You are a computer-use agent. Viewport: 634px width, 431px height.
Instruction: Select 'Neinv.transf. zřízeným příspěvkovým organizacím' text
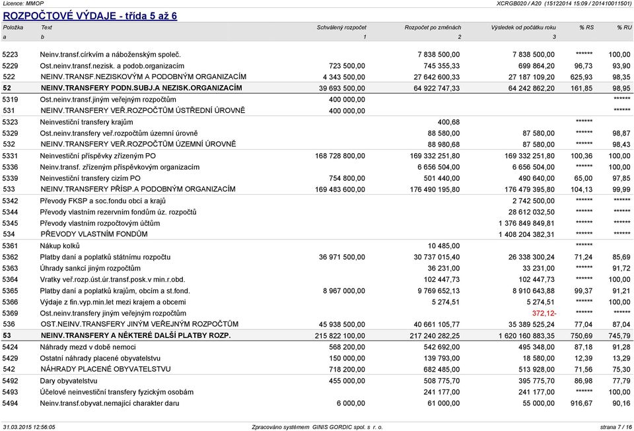pyautogui.click(x=120, y=167)
